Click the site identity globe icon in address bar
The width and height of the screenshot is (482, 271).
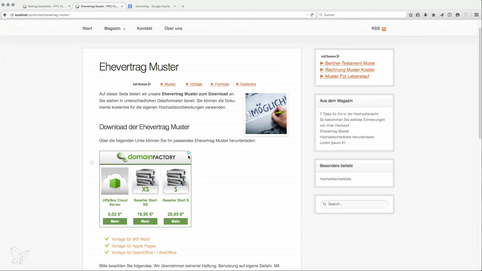click(12, 15)
